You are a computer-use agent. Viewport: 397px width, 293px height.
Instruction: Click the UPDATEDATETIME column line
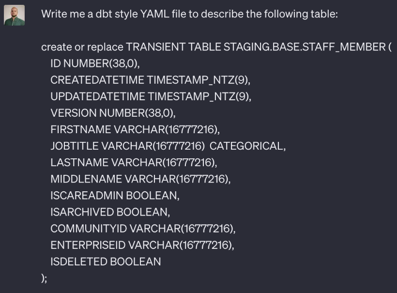pyautogui.click(x=151, y=96)
